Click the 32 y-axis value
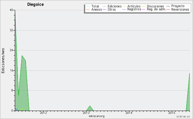Screen dimensions: 193x119 [x=12, y=30]
